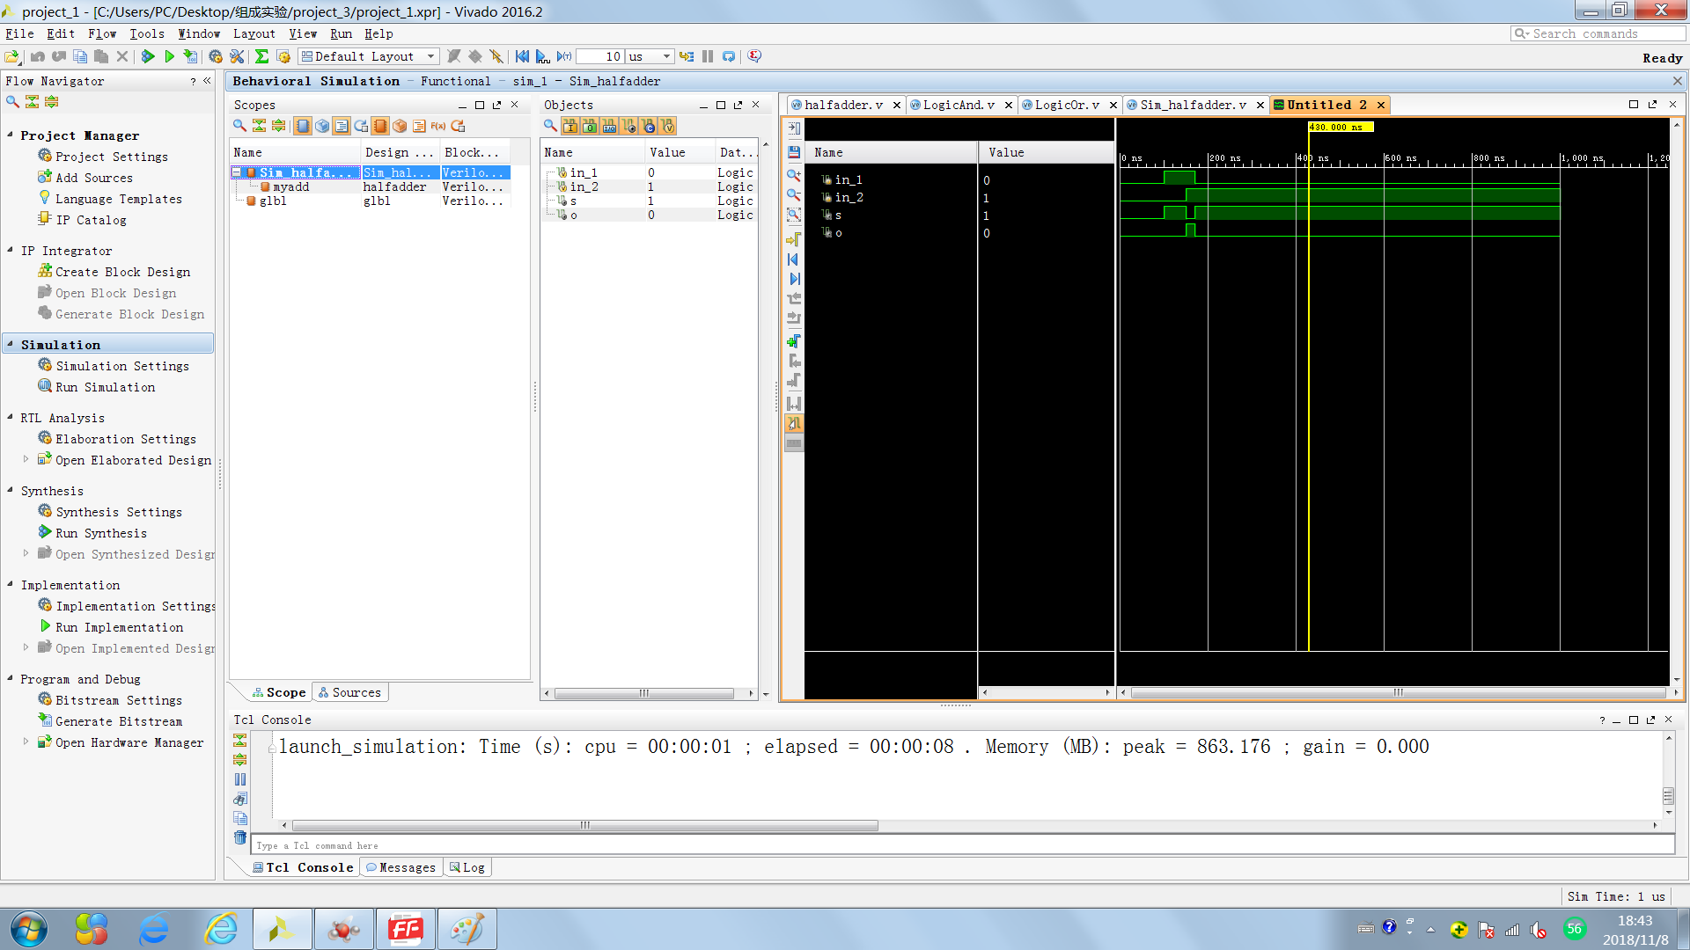Image resolution: width=1690 pixels, height=950 pixels.
Task: Open the simulation time unit dropdown
Action: 666,56
